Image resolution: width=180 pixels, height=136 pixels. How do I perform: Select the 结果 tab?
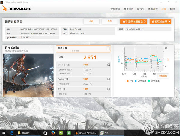(x=164, y=9)
